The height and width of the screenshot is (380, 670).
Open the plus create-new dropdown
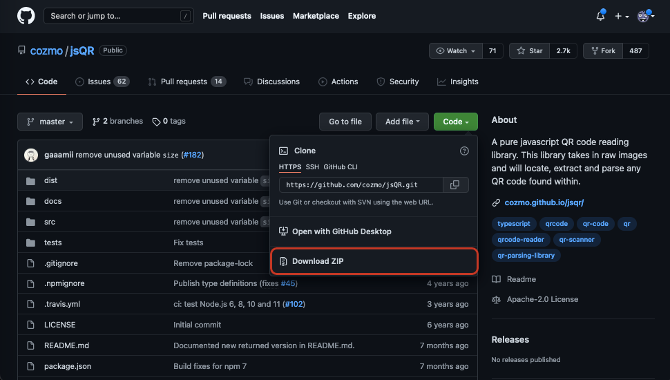tap(622, 17)
